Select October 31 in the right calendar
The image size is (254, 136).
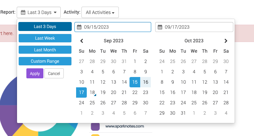(x=183, y=113)
